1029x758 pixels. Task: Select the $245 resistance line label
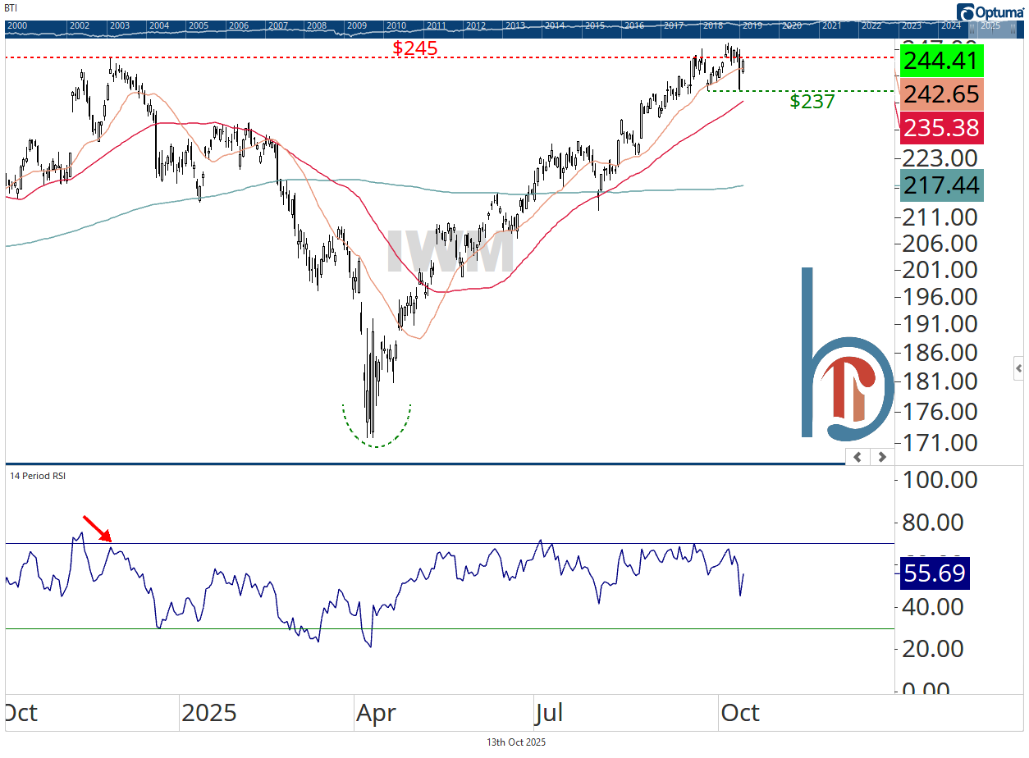tap(414, 48)
